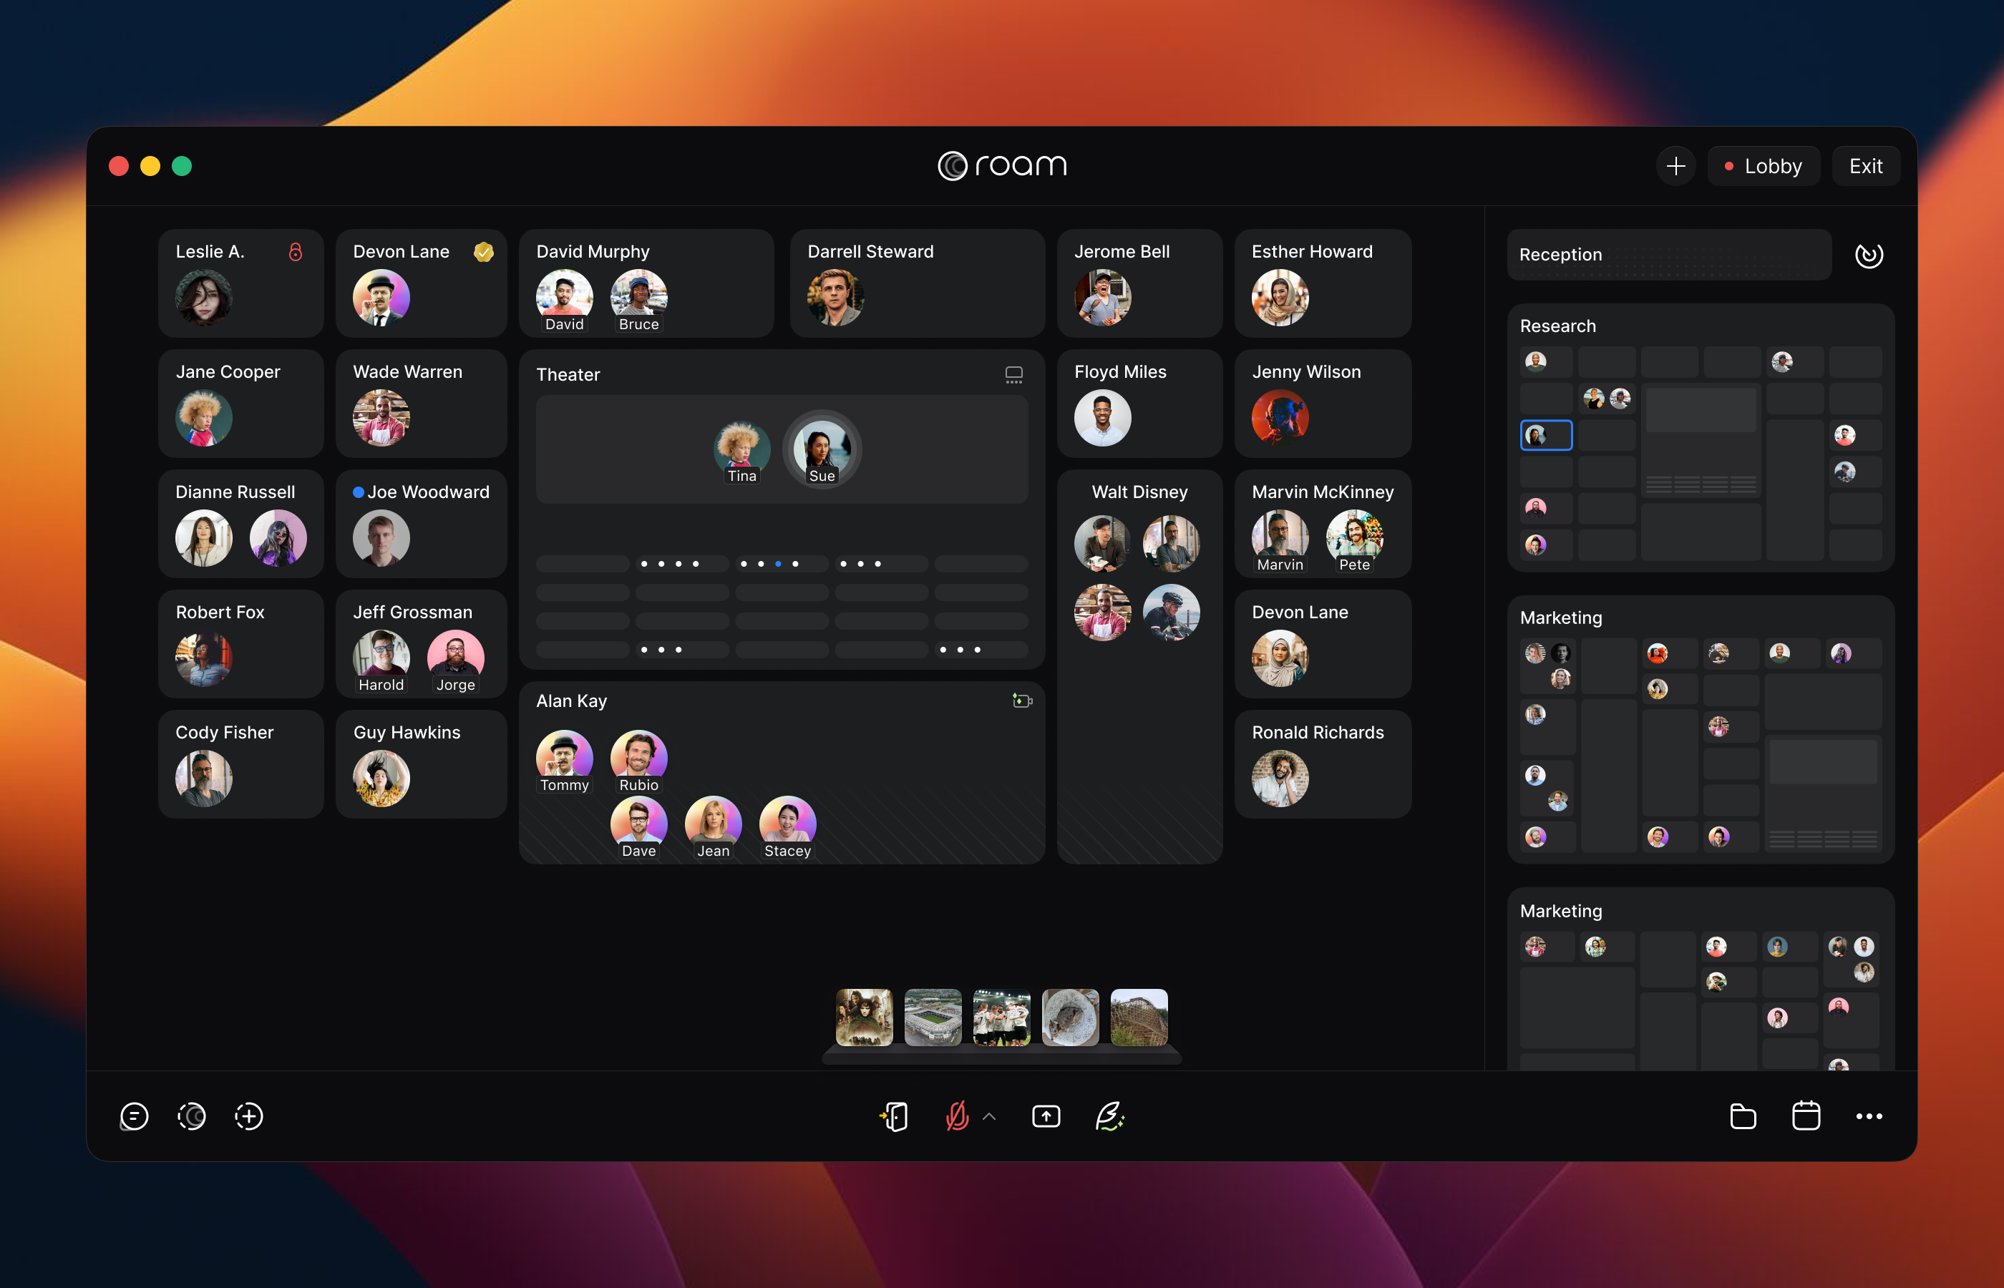The height and width of the screenshot is (1288, 2004).
Task: Toggle the lock on Leslie A. room
Action: point(296,252)
